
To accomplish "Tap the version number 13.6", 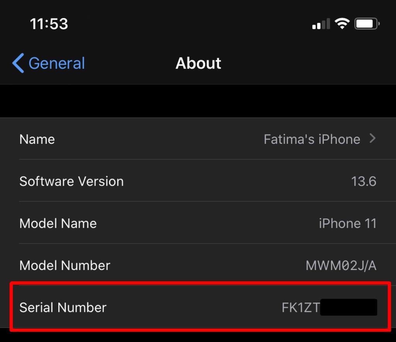I will tap(364, 181).
